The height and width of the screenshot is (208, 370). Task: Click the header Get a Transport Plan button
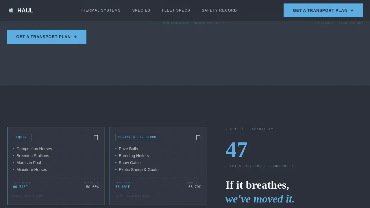click(x=323, y=10)
